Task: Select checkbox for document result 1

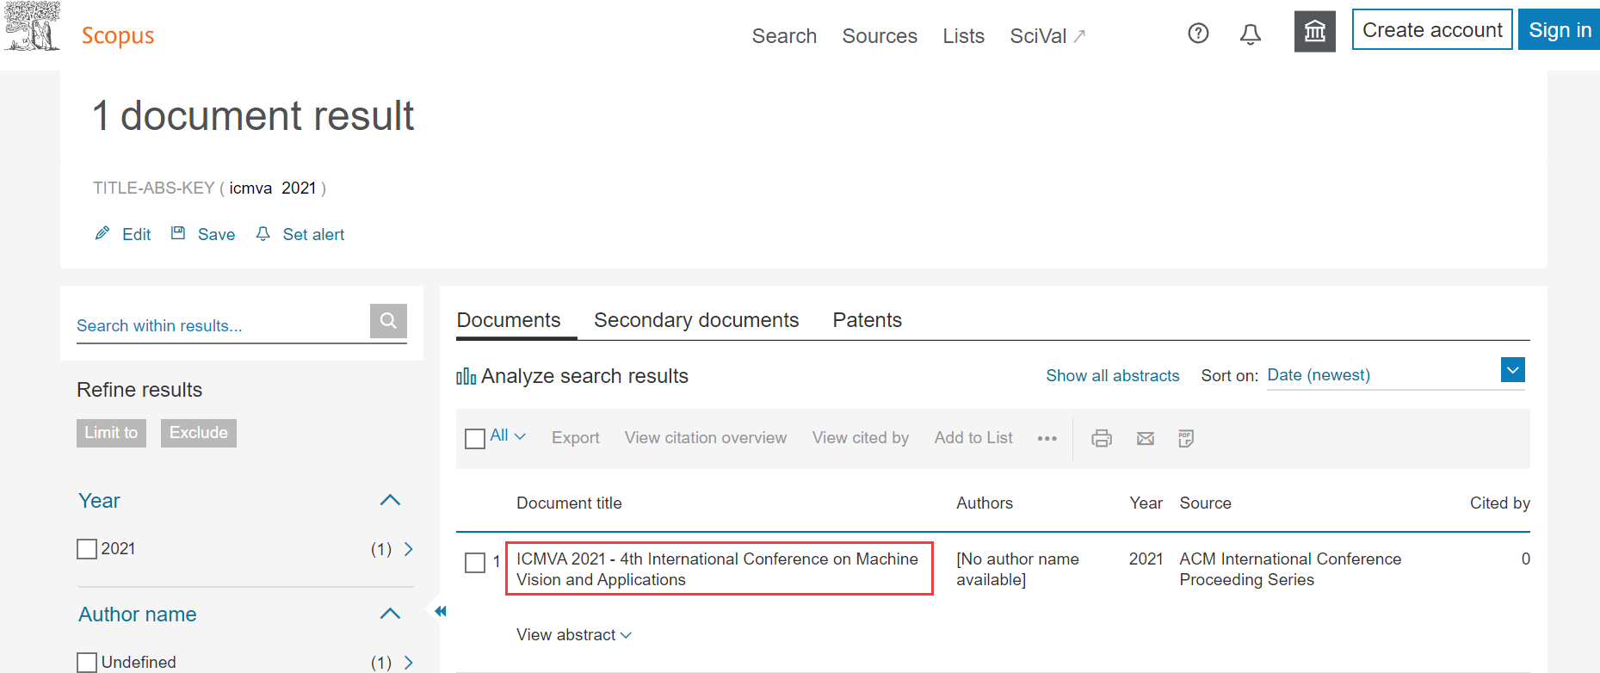Action: (475, 563)
